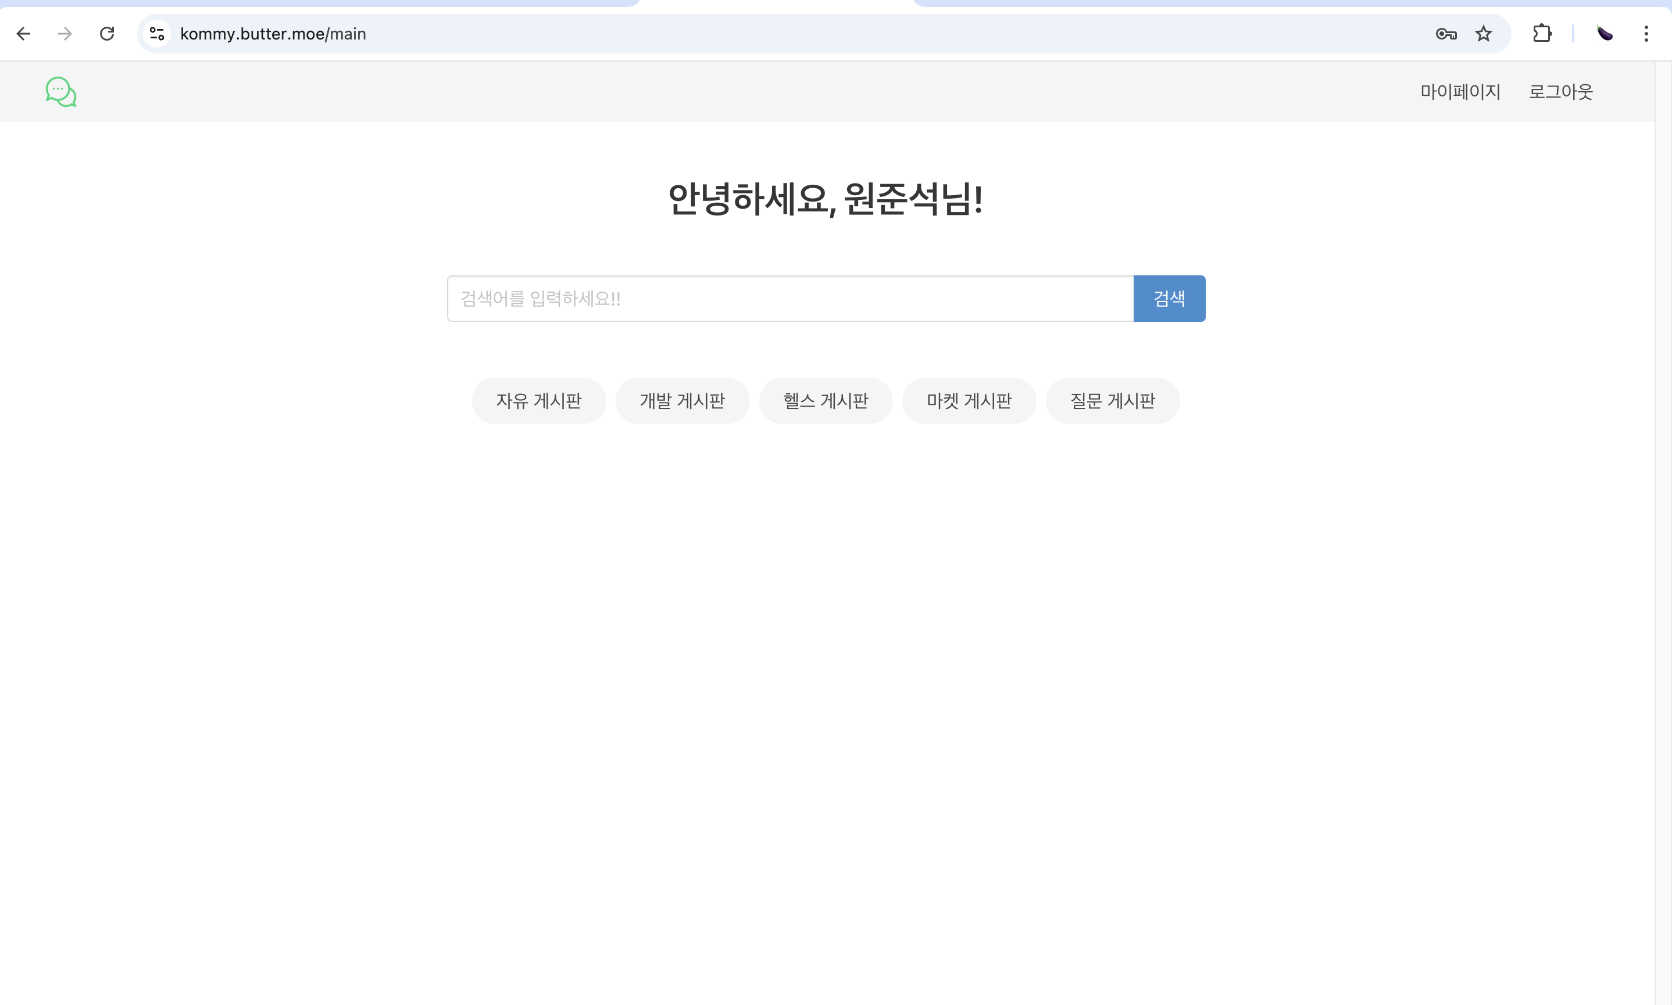
Task: Bookmark this page with star icon
Action: point(1484,34)
